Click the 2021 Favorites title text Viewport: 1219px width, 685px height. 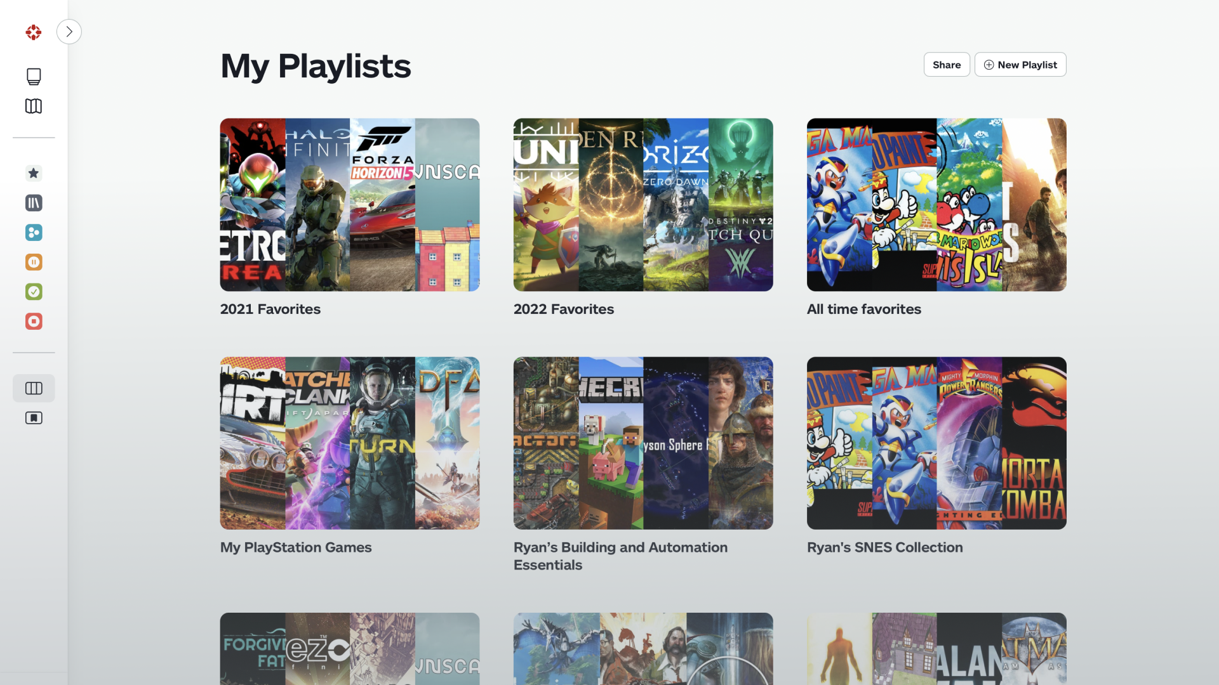[270, 309]
